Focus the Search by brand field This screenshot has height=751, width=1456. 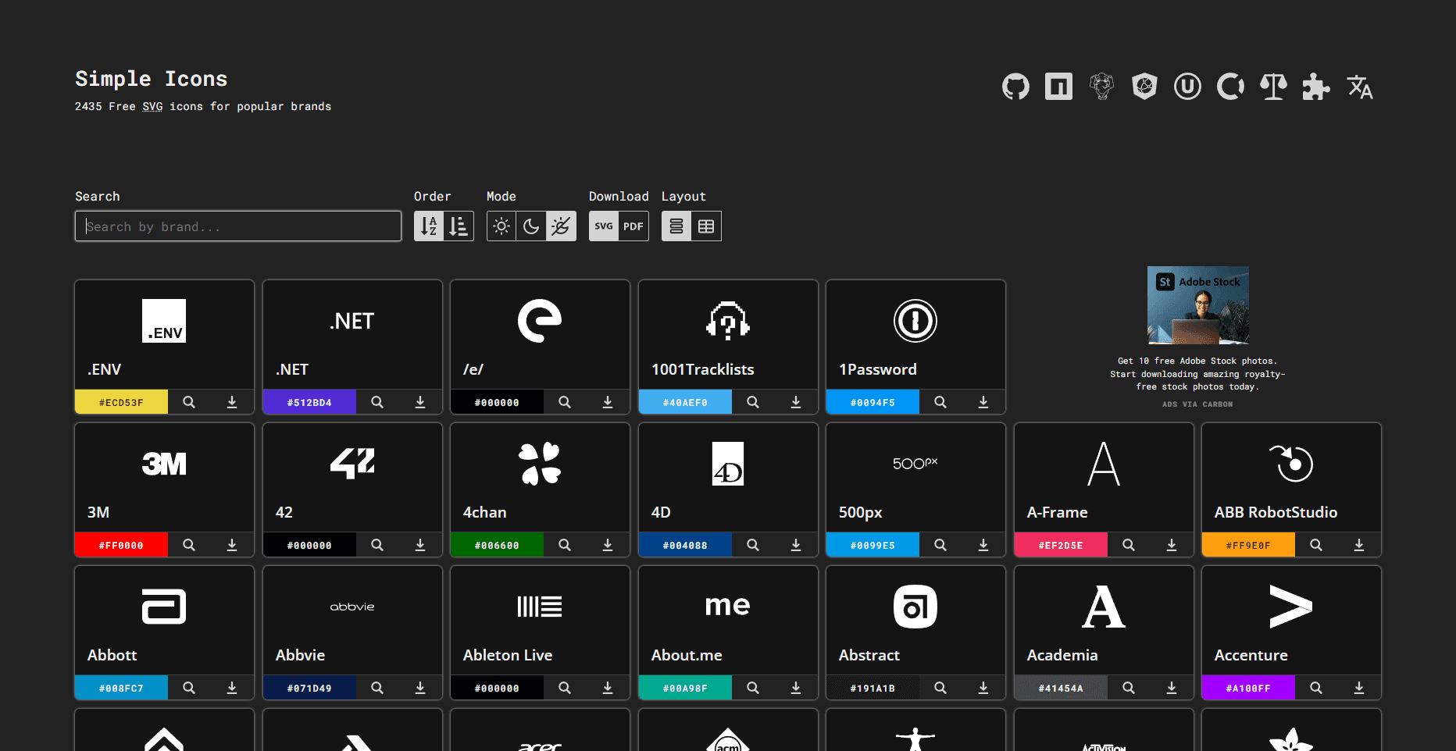tap(238, 226)
